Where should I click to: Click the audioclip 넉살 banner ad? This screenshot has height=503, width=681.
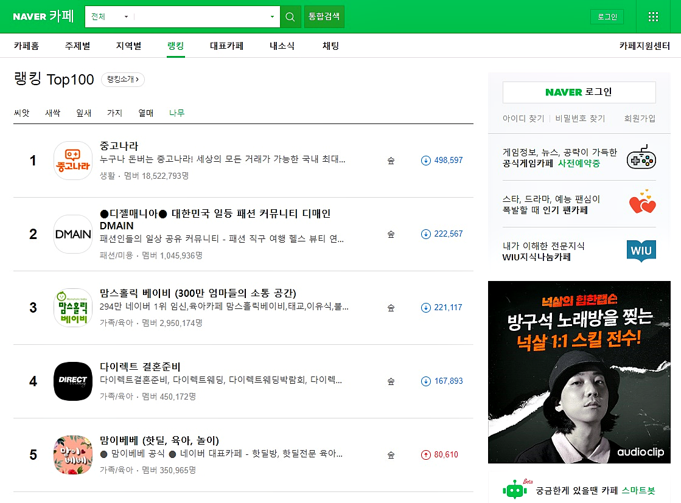(579, 372)
